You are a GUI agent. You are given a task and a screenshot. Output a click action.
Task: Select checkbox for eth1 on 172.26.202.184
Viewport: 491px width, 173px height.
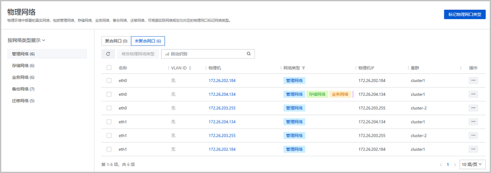pos(109,149)
